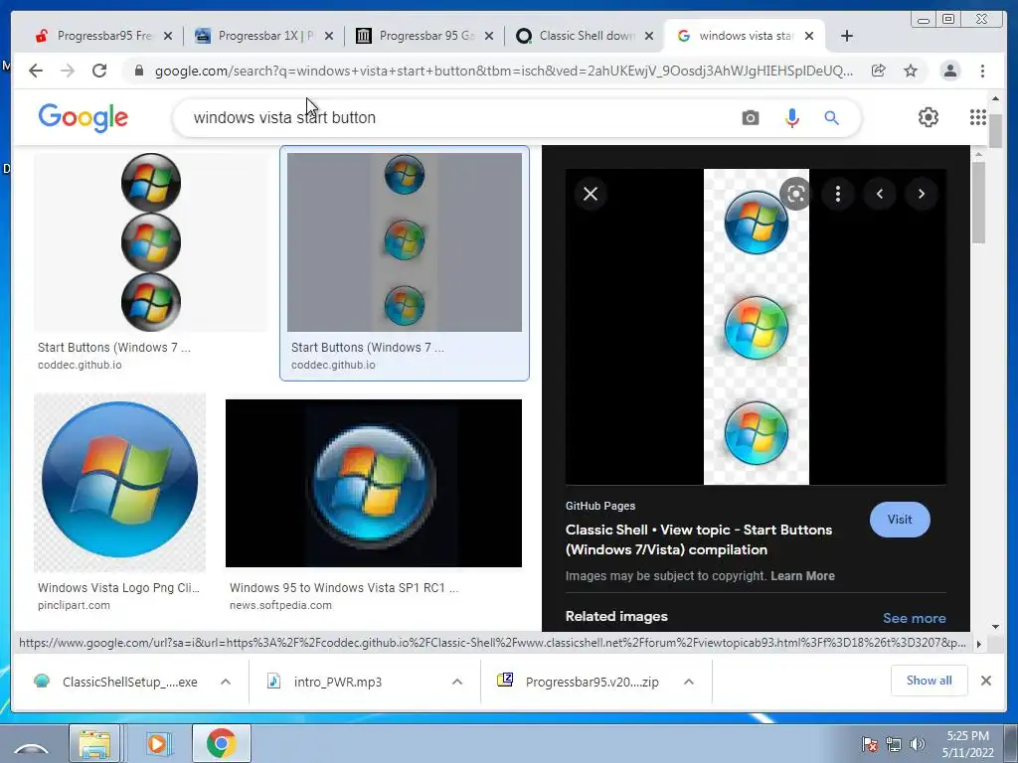1018x763 pixels.
Task: Open Google apps grid
Action: (x=978, y=117)
